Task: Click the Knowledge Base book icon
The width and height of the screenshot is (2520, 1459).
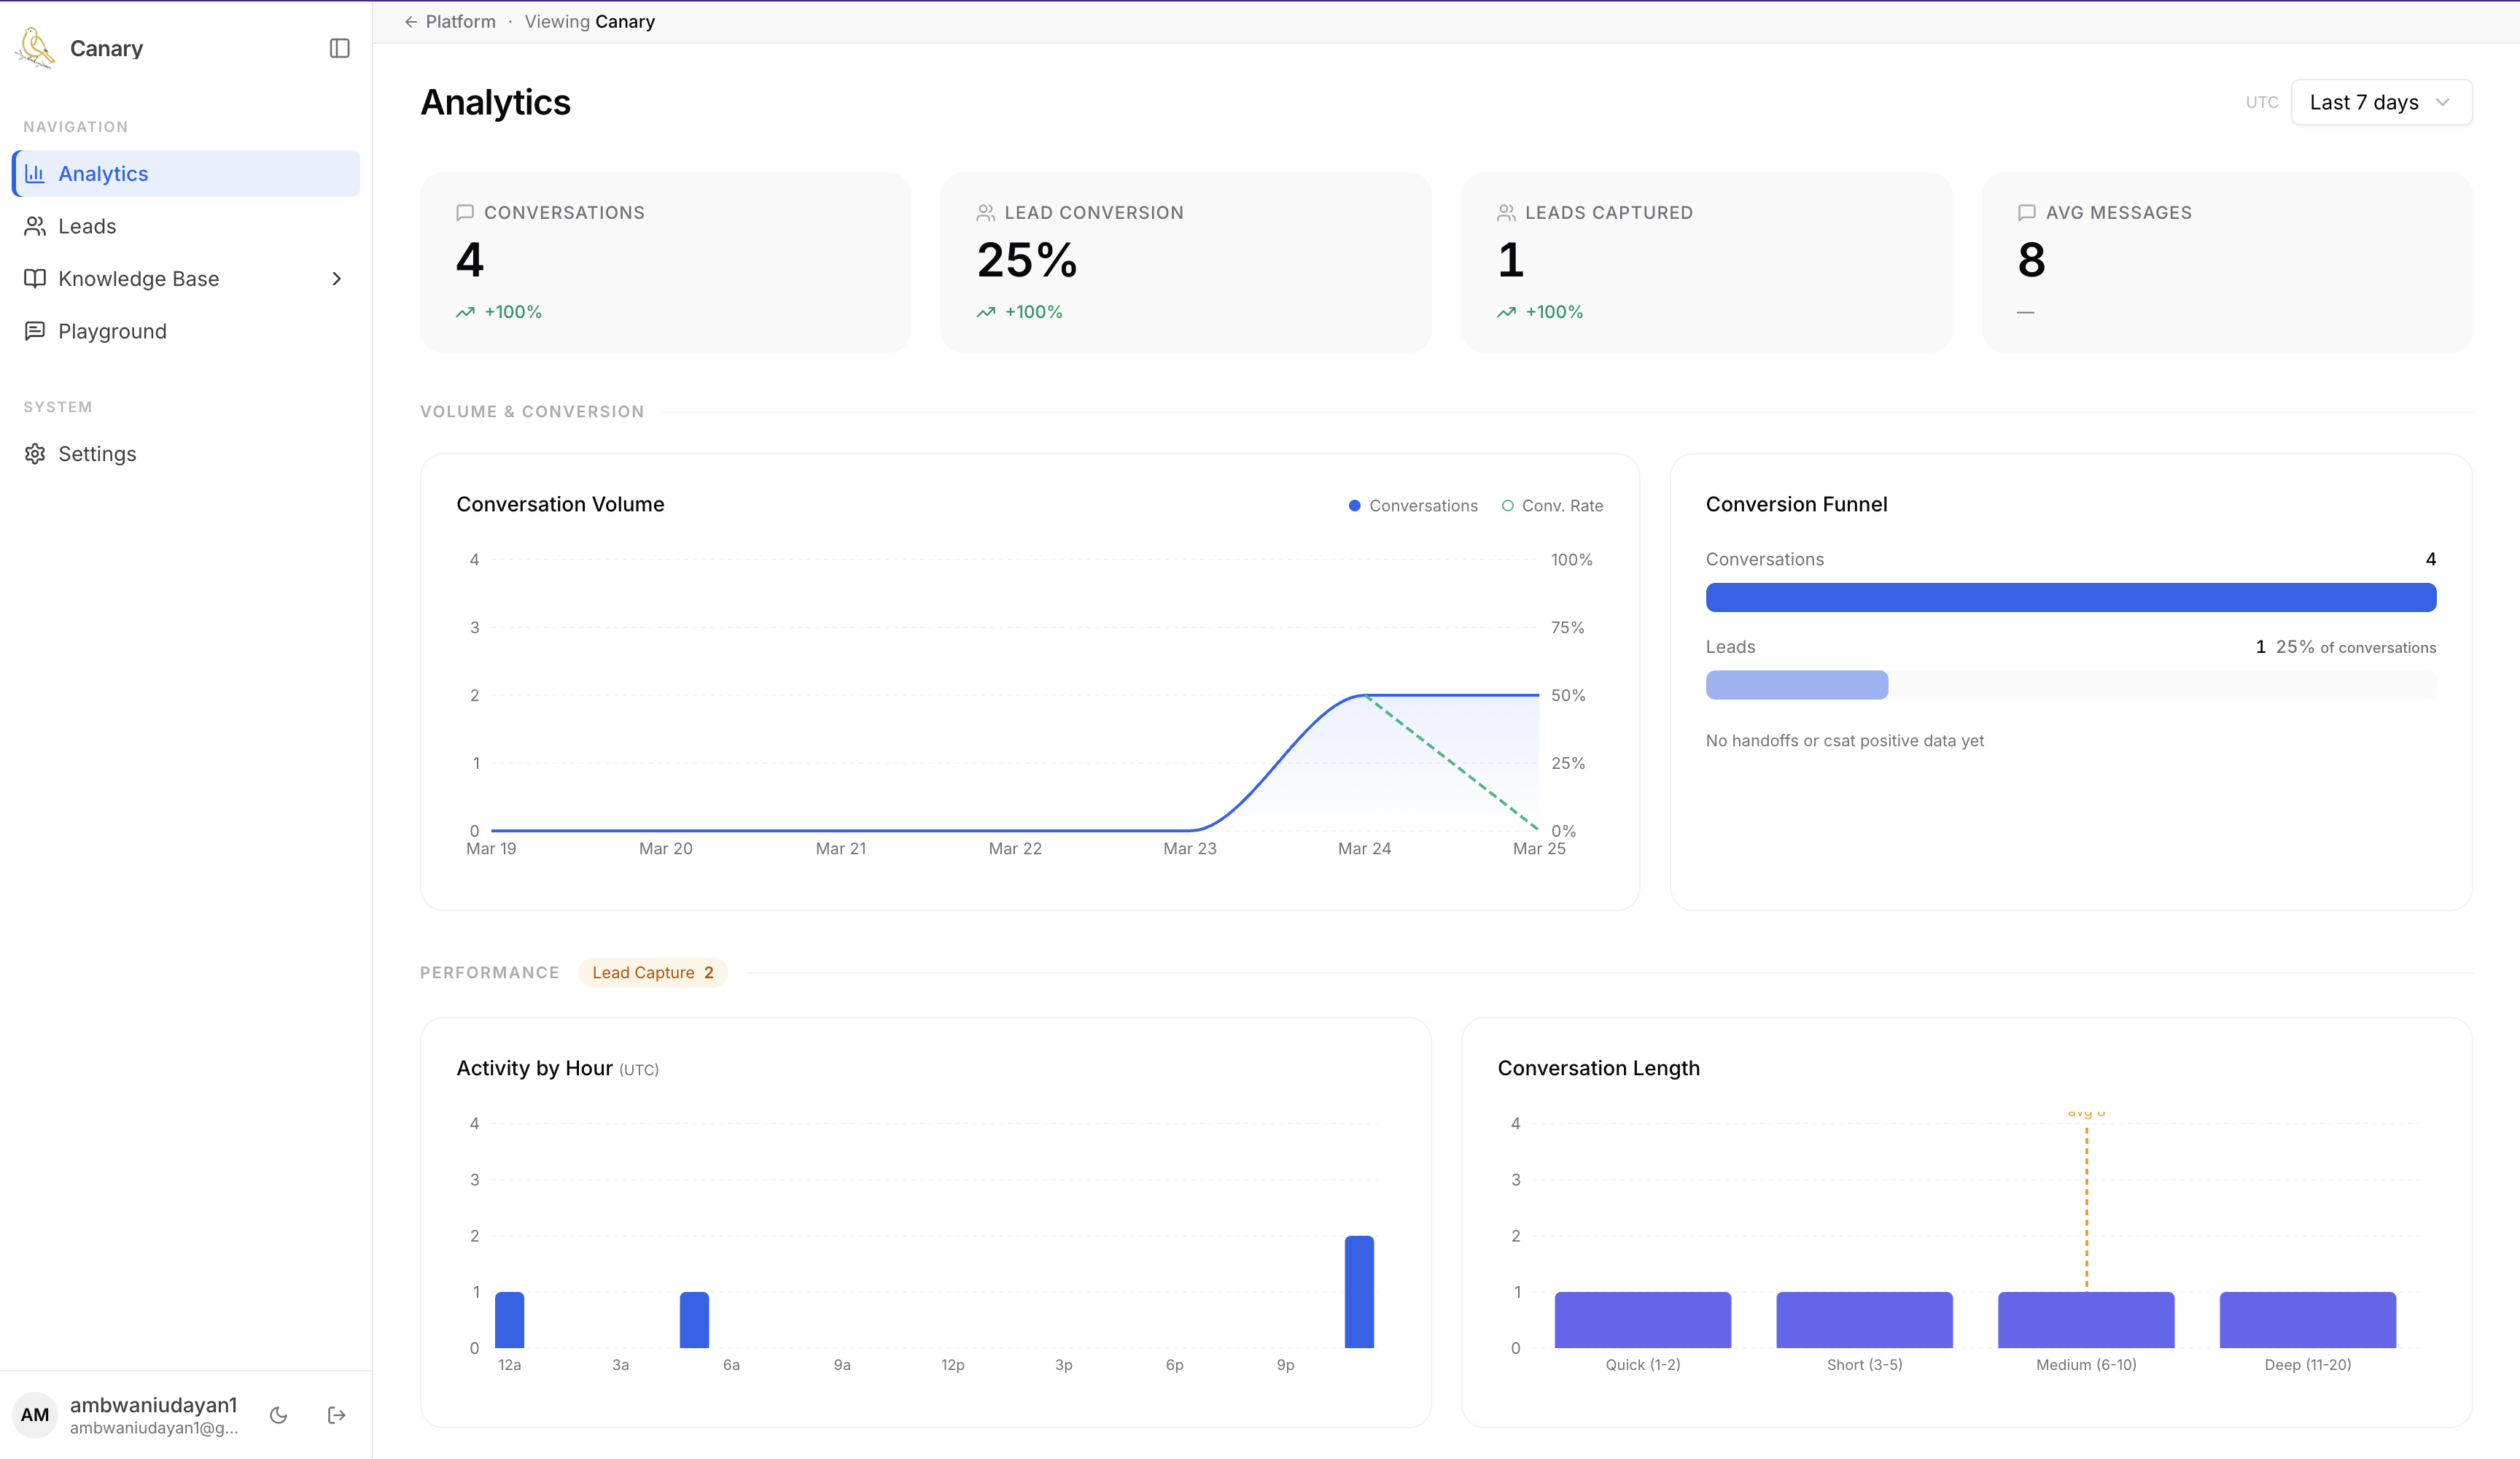Action: [x=35, y=278]
